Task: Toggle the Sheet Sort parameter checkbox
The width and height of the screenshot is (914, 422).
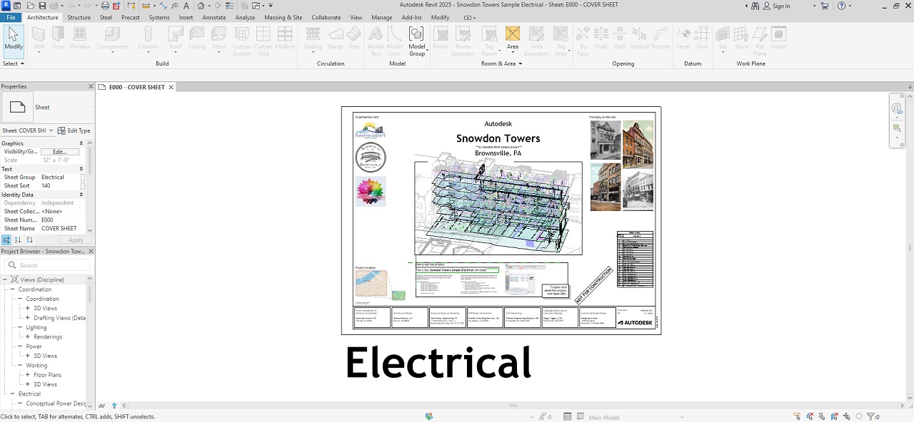Action: click(83, 186)
